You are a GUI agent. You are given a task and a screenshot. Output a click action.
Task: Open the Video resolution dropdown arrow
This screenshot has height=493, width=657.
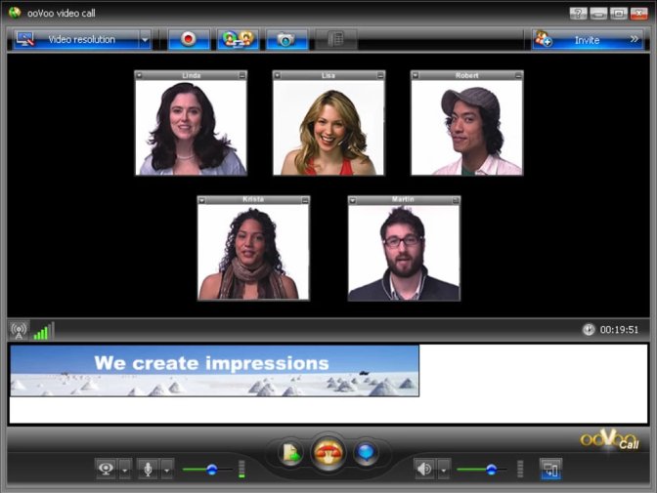(145, 40)
